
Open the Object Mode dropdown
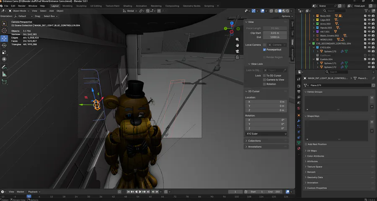pyautogui.click(x=19, y=11)
